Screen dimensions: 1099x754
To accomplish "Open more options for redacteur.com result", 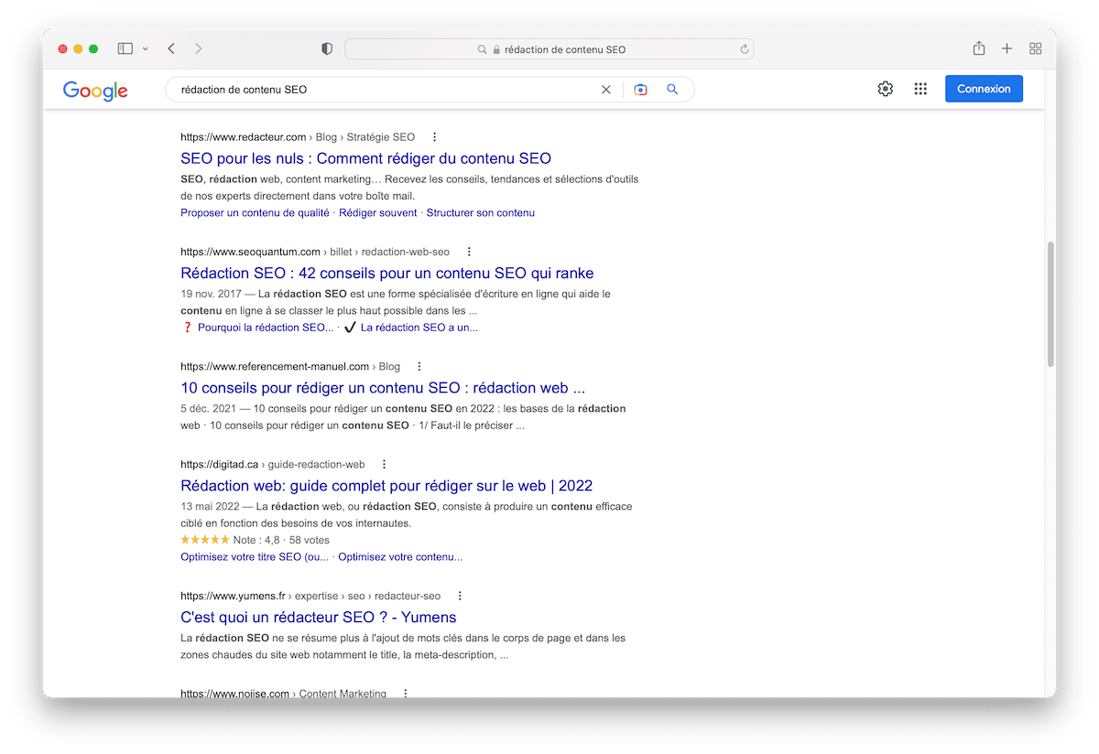I will (x=434, y=137).
